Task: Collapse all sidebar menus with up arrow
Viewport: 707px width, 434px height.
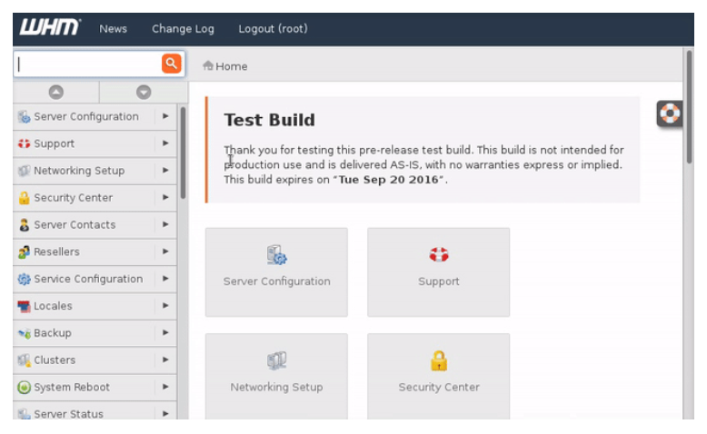Action: coord(56,93)
